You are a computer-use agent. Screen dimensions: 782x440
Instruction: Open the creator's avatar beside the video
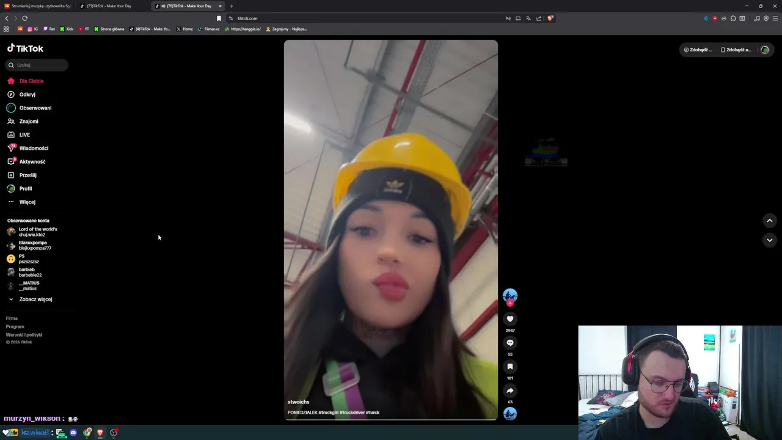510,296
